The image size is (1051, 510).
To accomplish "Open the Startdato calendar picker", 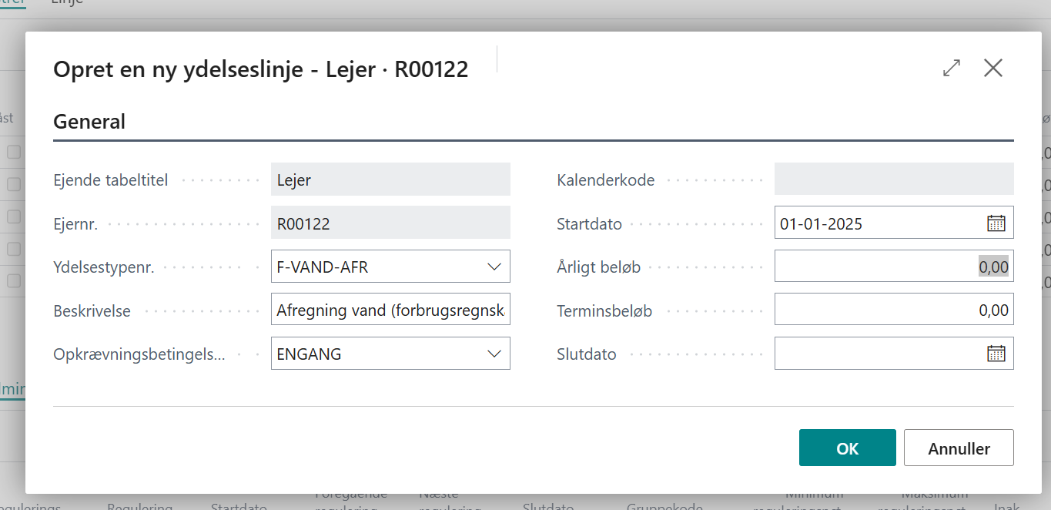I will click(x=996, y=223).
